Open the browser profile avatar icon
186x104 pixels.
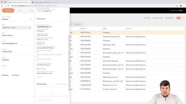point(181,6)
